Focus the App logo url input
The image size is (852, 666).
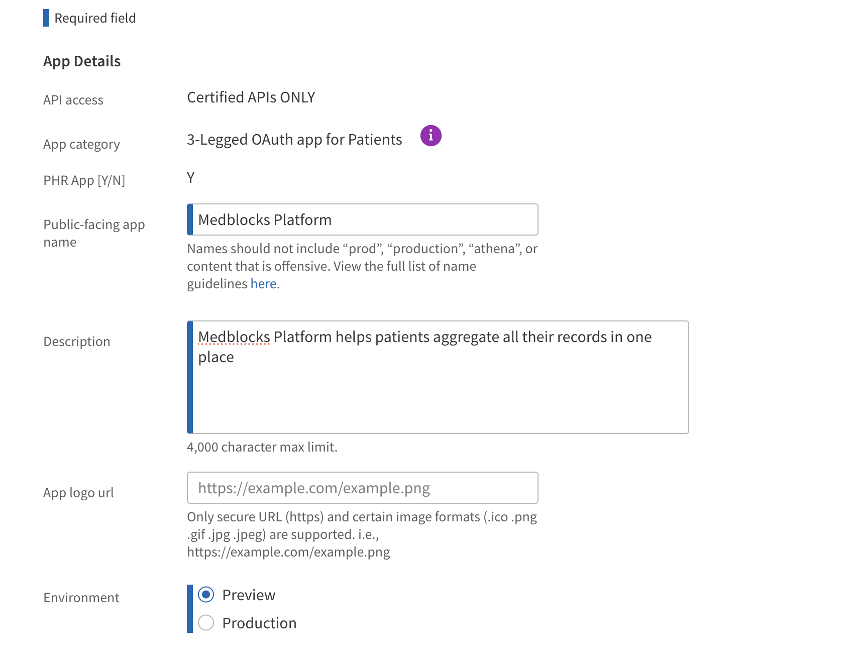coord(362,488)
